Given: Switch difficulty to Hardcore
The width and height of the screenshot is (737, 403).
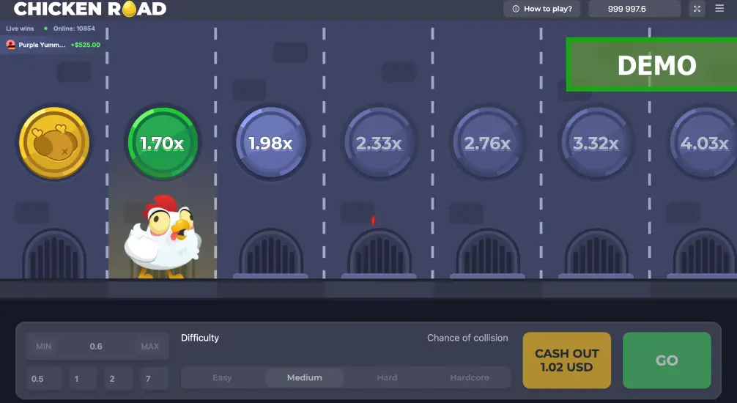Looking at the screenshot, I should (x=470, y=377).
